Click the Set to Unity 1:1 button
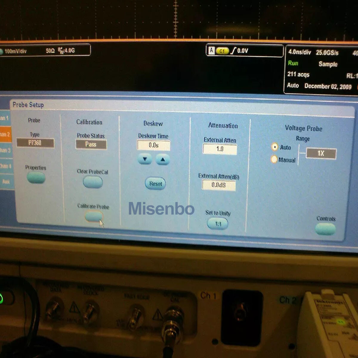This screenshot has width=358, height=358. [218, 224]
